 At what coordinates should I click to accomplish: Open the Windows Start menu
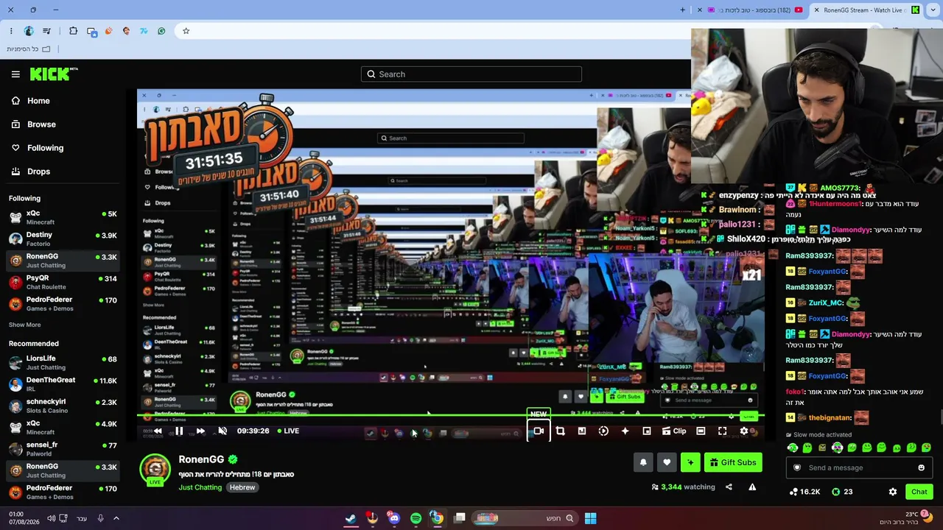pyautogui.click(x=590, y=518)
